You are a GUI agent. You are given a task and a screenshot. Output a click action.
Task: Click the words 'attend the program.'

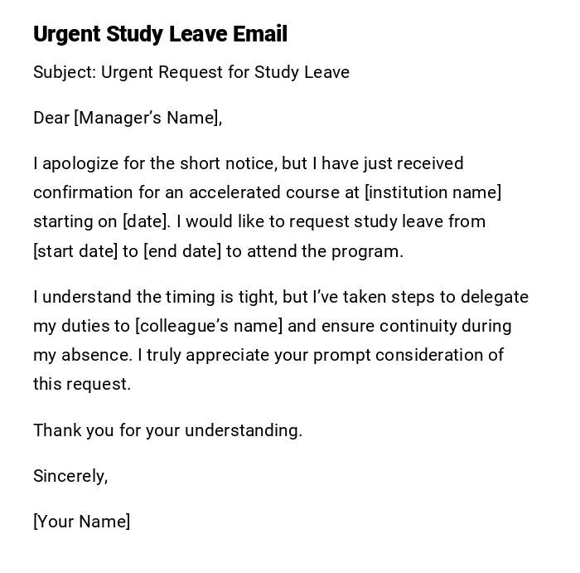[338, 251]
